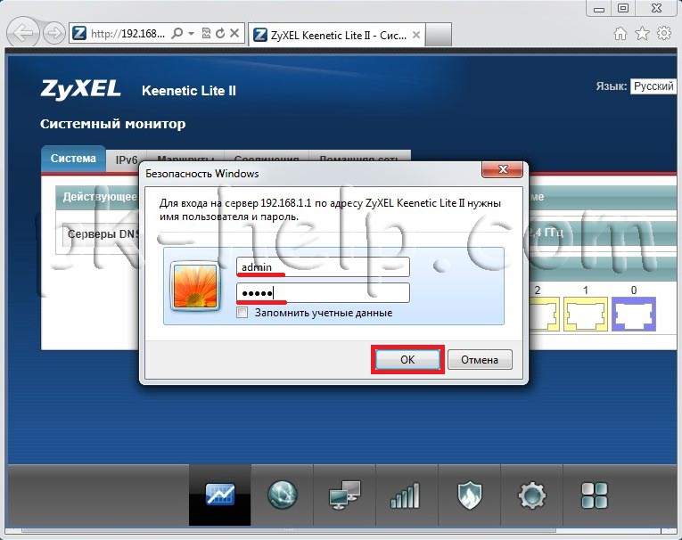Switch to the Система tab
The image size is (682, 540).
73,159
